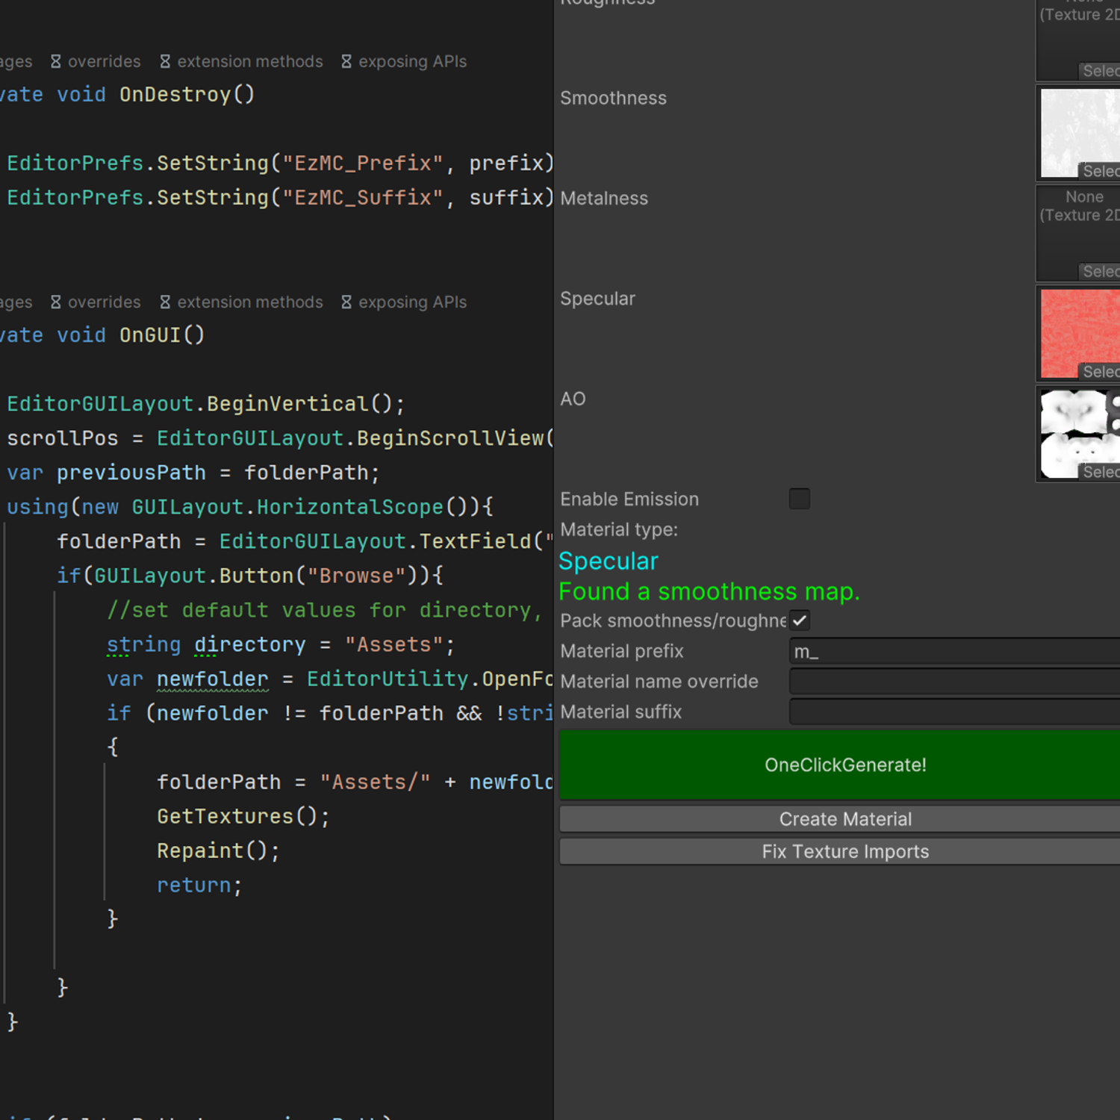The width and height of the screenshot is (1120, 1120).
Task: Click the Create Material button
Action: [x=844, y=819]
